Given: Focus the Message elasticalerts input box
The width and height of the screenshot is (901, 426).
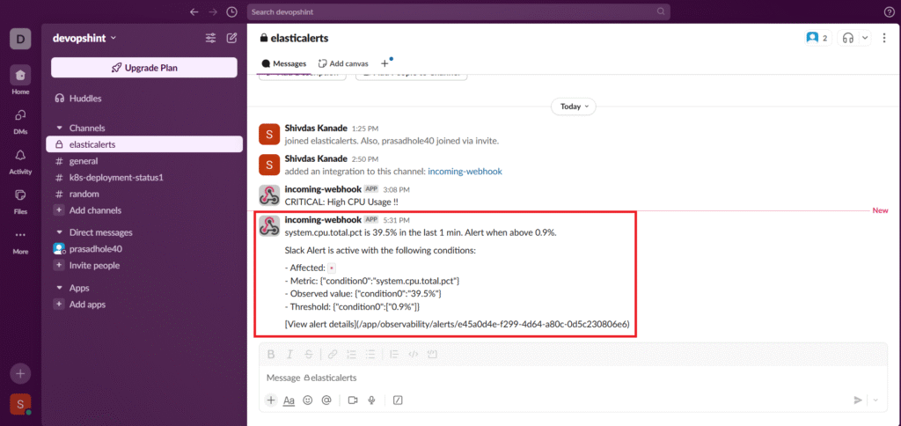Looking at the screenshot, I should click(x=572, y=378).
